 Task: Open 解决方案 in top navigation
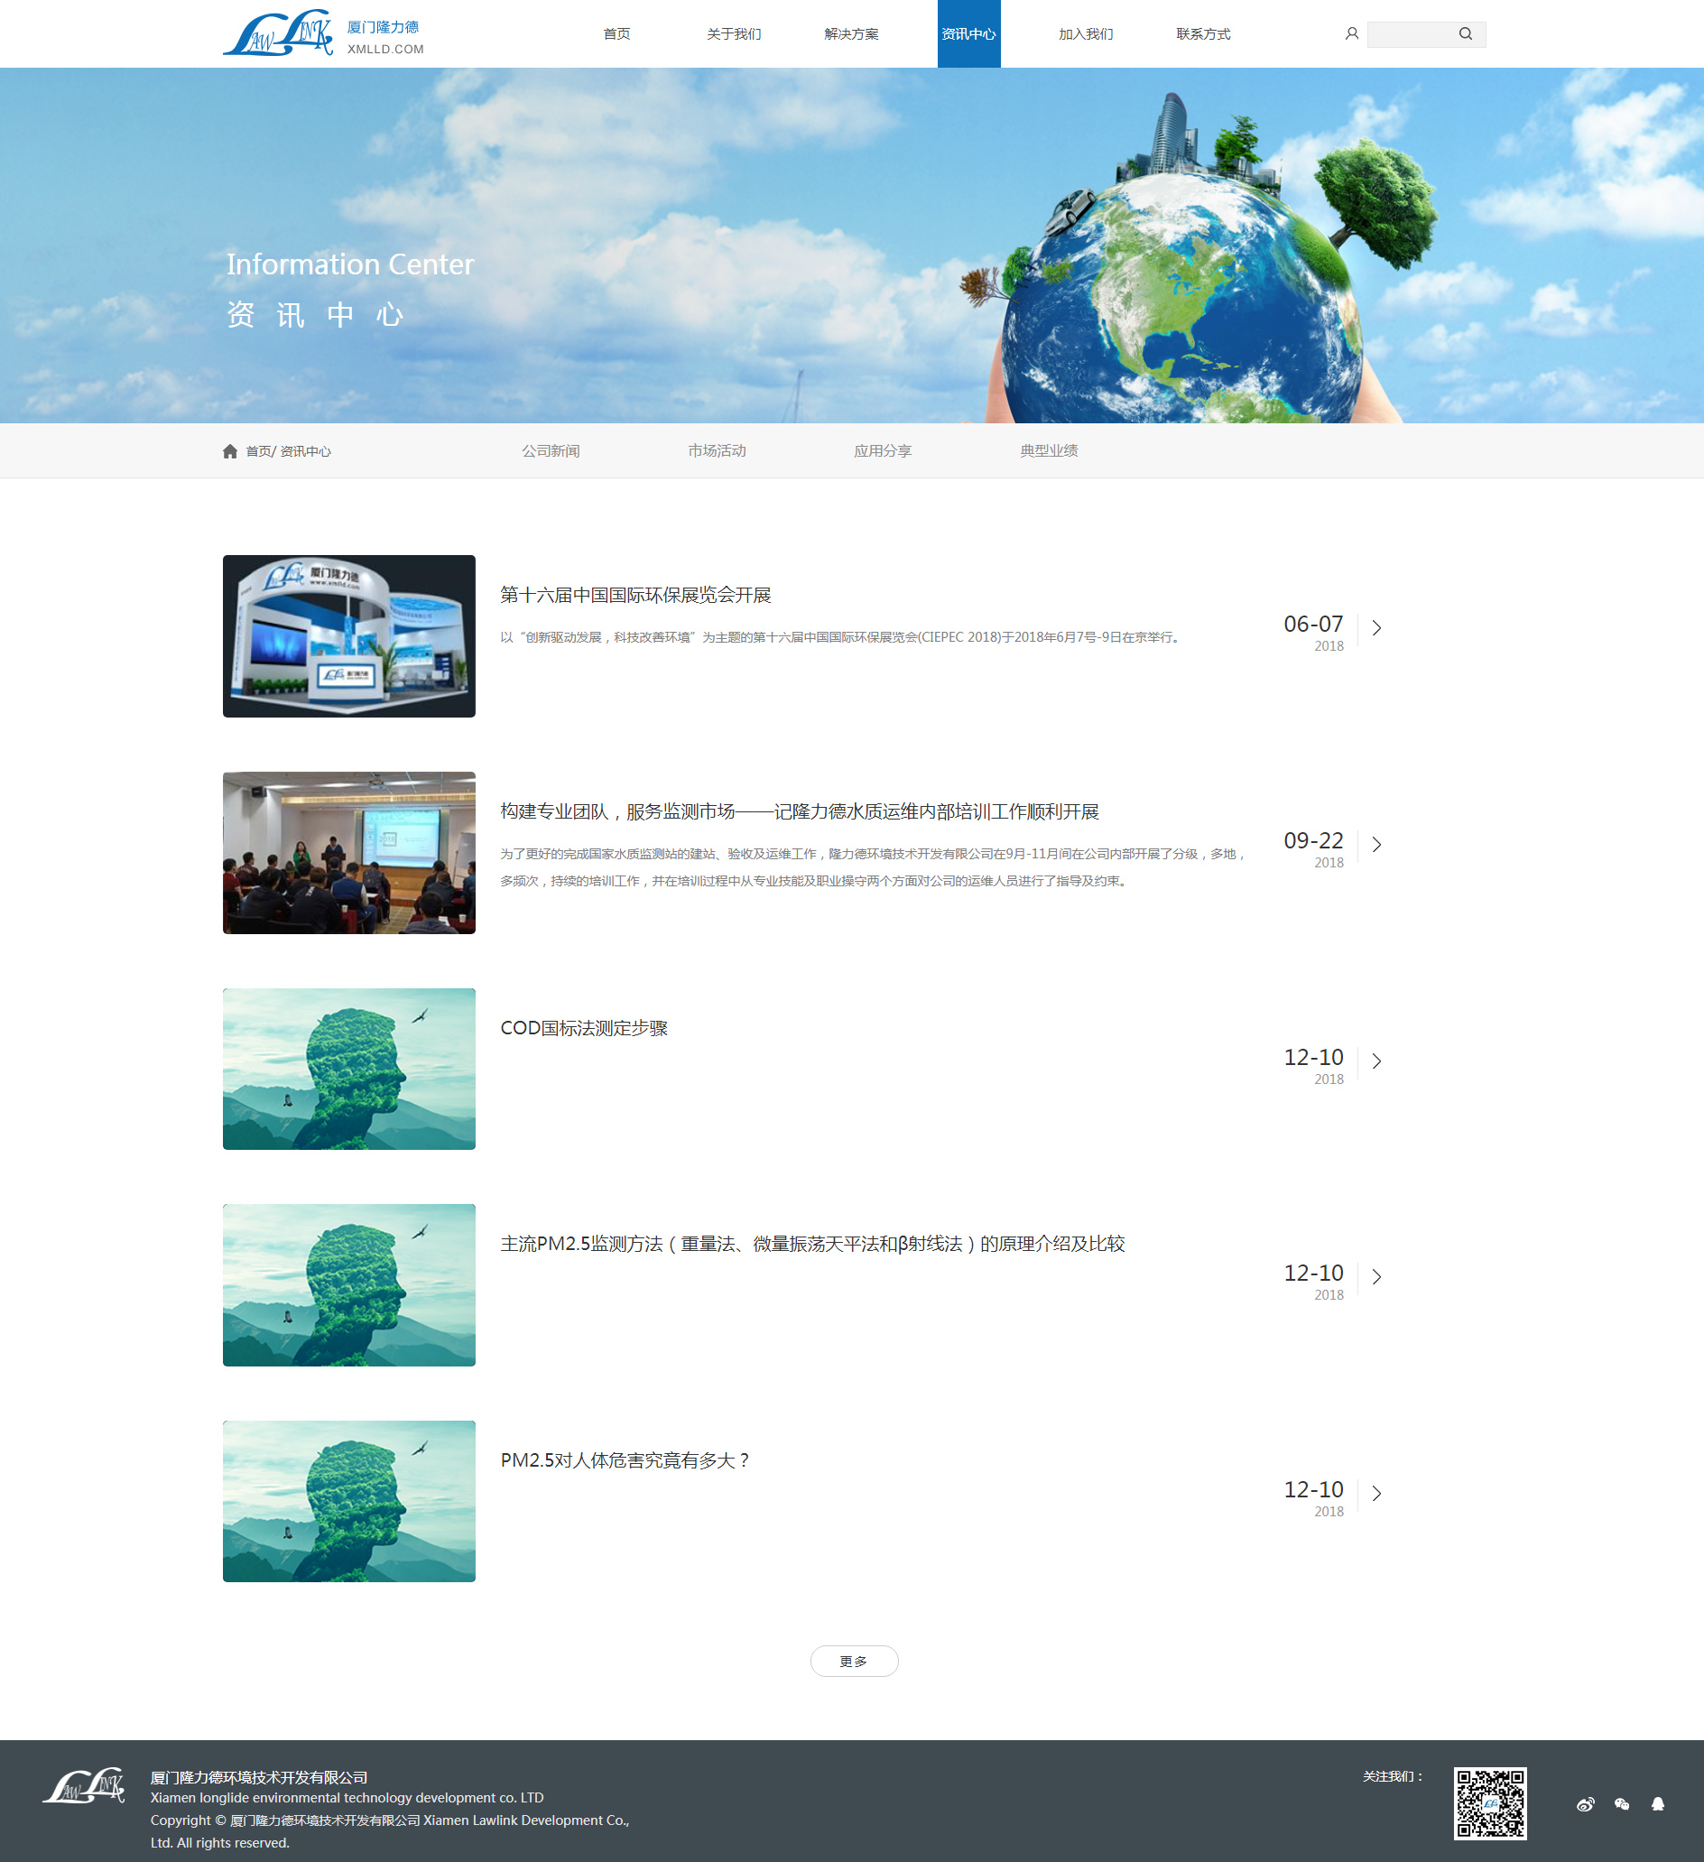click(x=850, y=34)
